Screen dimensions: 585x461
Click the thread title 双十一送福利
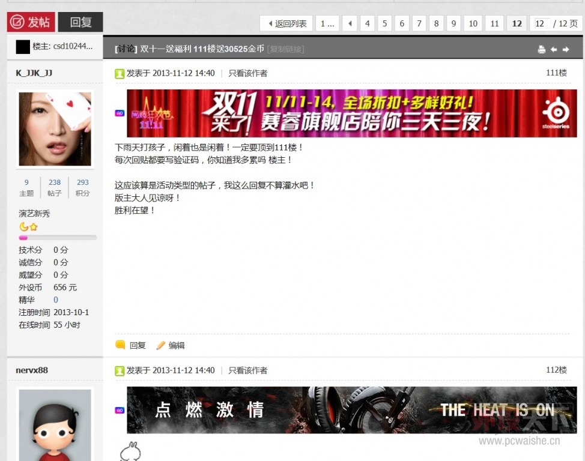pyautogui.click(x=202, y=49)
